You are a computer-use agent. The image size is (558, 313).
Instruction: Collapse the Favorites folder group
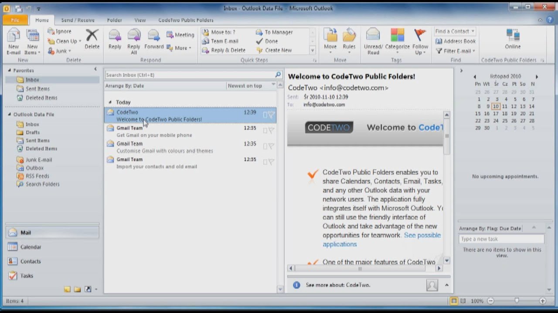[9, 70]
